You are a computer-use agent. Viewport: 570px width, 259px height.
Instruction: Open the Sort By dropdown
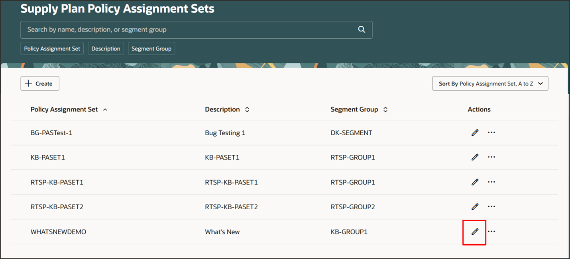click(490, 84)
